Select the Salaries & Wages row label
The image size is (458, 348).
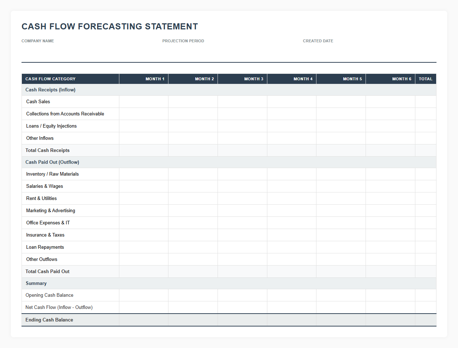[x=44, y=186]
